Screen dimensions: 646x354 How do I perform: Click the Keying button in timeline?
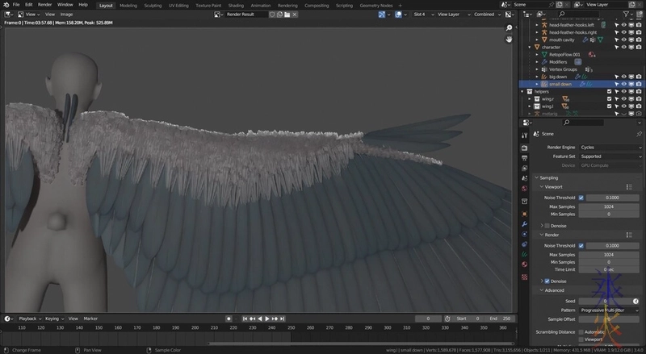click(x=53, y=319)
